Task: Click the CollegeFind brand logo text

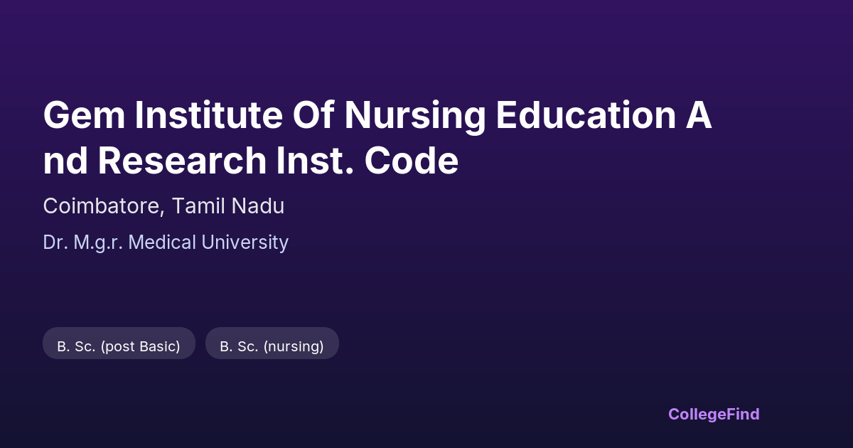Action: [714, 414]
